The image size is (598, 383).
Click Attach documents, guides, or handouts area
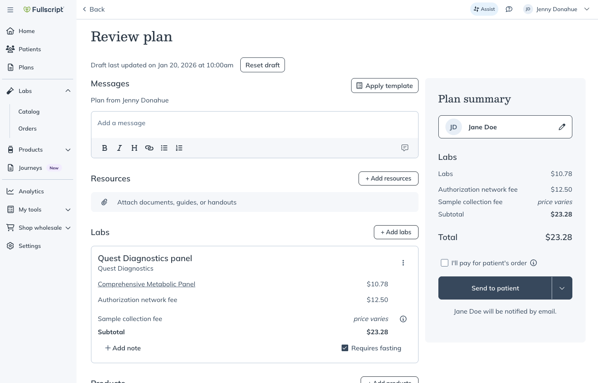(255, 202)
